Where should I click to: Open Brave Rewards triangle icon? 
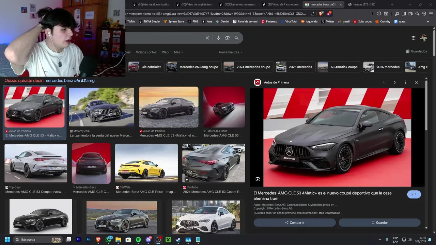point(329,14)
